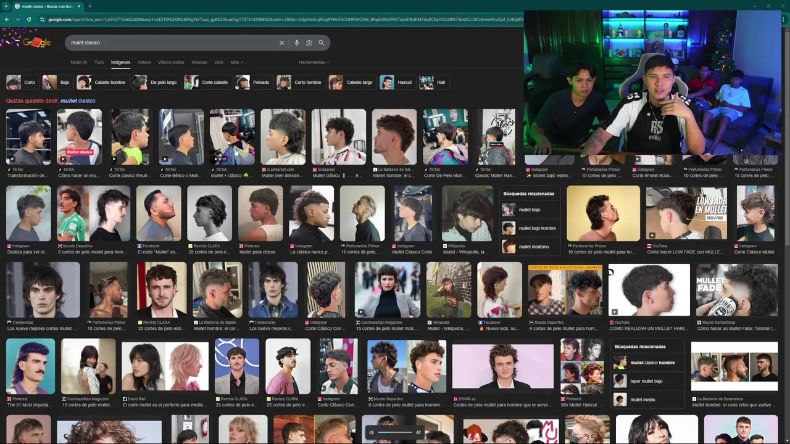Reload the page with the refresh icon
Image resolution: width=790 pixels, height=444 pixels.
click(29, 19)
